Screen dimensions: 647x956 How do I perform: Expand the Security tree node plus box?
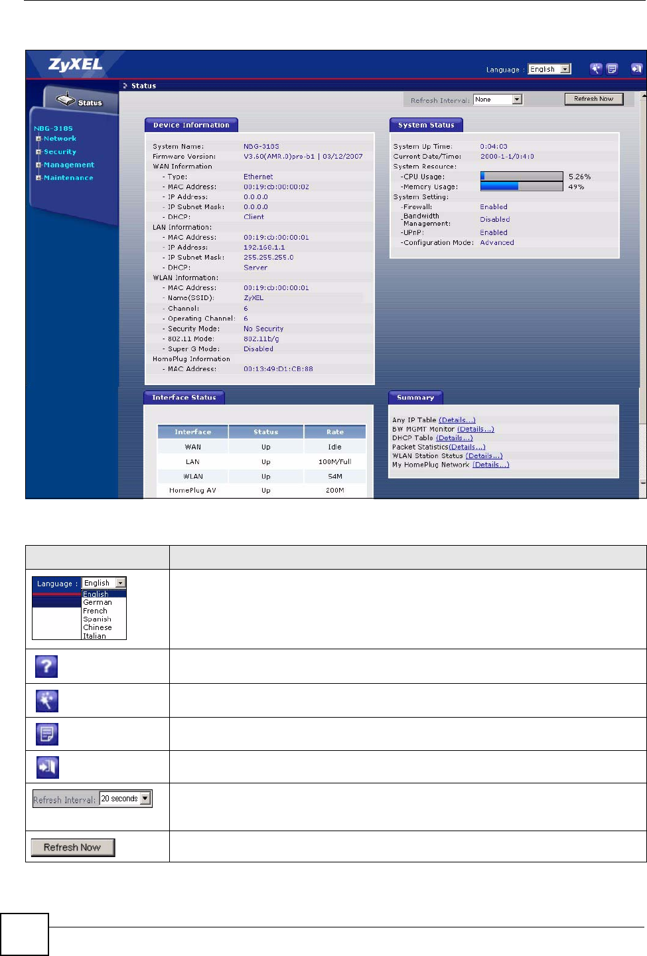38,152
